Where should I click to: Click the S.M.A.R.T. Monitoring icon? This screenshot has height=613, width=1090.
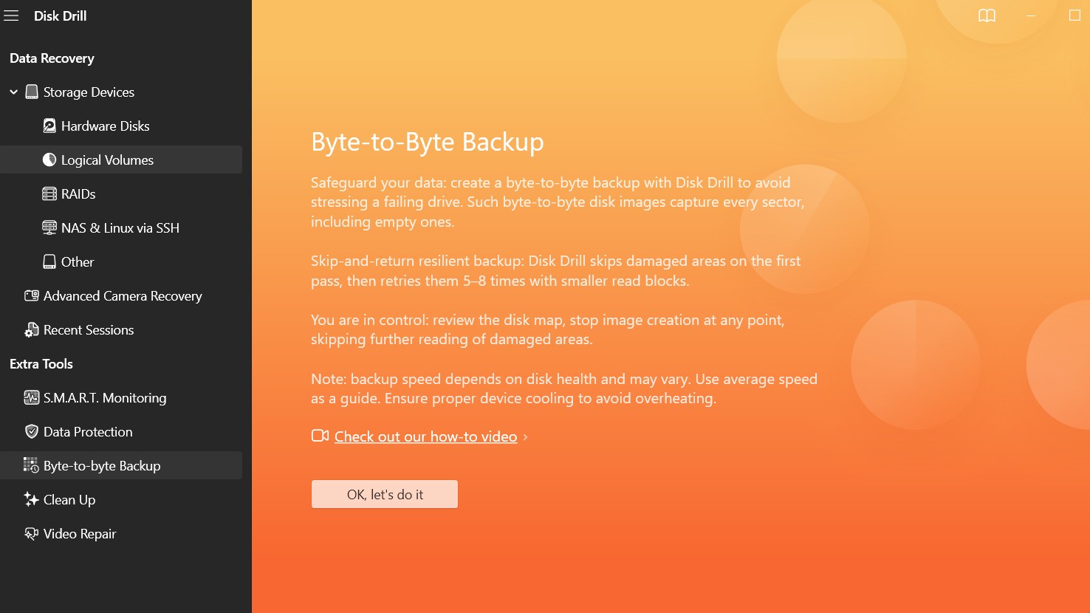coord(31,398)
